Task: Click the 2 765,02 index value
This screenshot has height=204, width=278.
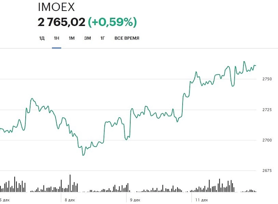Action: (x=61, y=22)
